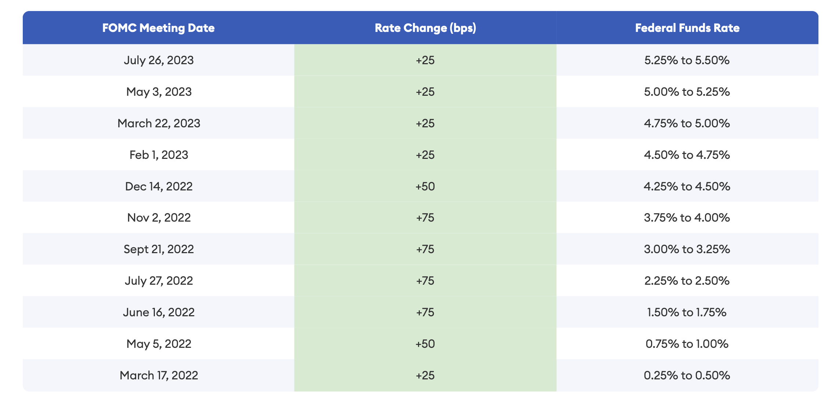839x397 pixels.
Task: Click the Rate Change (bps) column header
Action: click(425, 28)
